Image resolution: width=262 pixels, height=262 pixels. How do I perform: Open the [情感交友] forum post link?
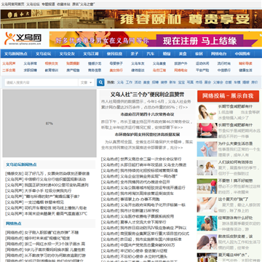(x=47, y=173)
